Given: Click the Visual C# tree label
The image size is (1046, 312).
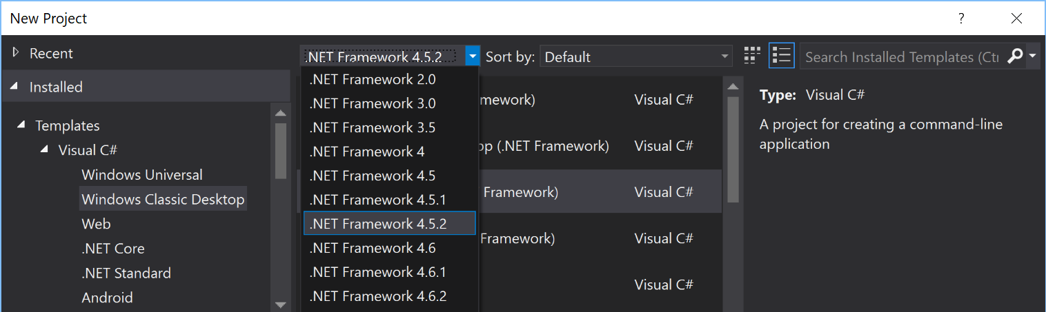Looking at the screenshot, I should click(88, 150).
